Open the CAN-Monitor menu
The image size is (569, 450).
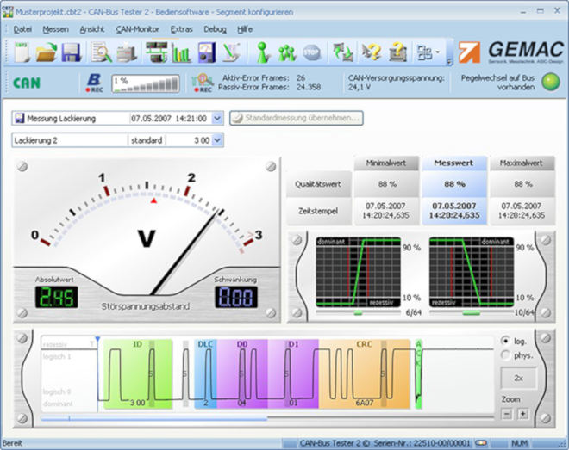[138, 28]
